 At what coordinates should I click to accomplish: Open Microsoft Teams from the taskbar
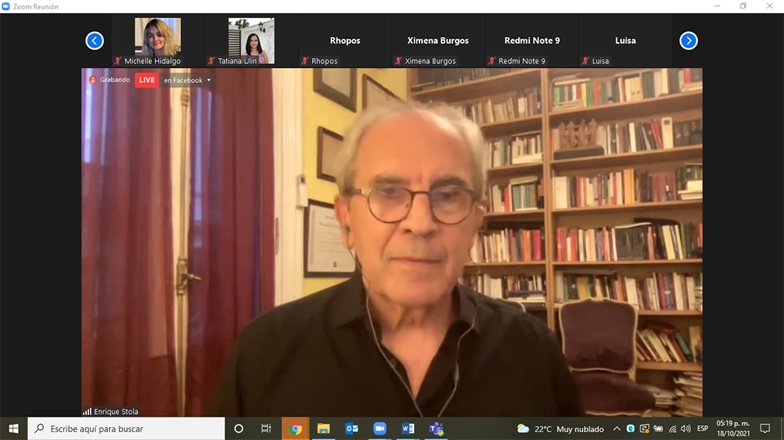(437, 428)
